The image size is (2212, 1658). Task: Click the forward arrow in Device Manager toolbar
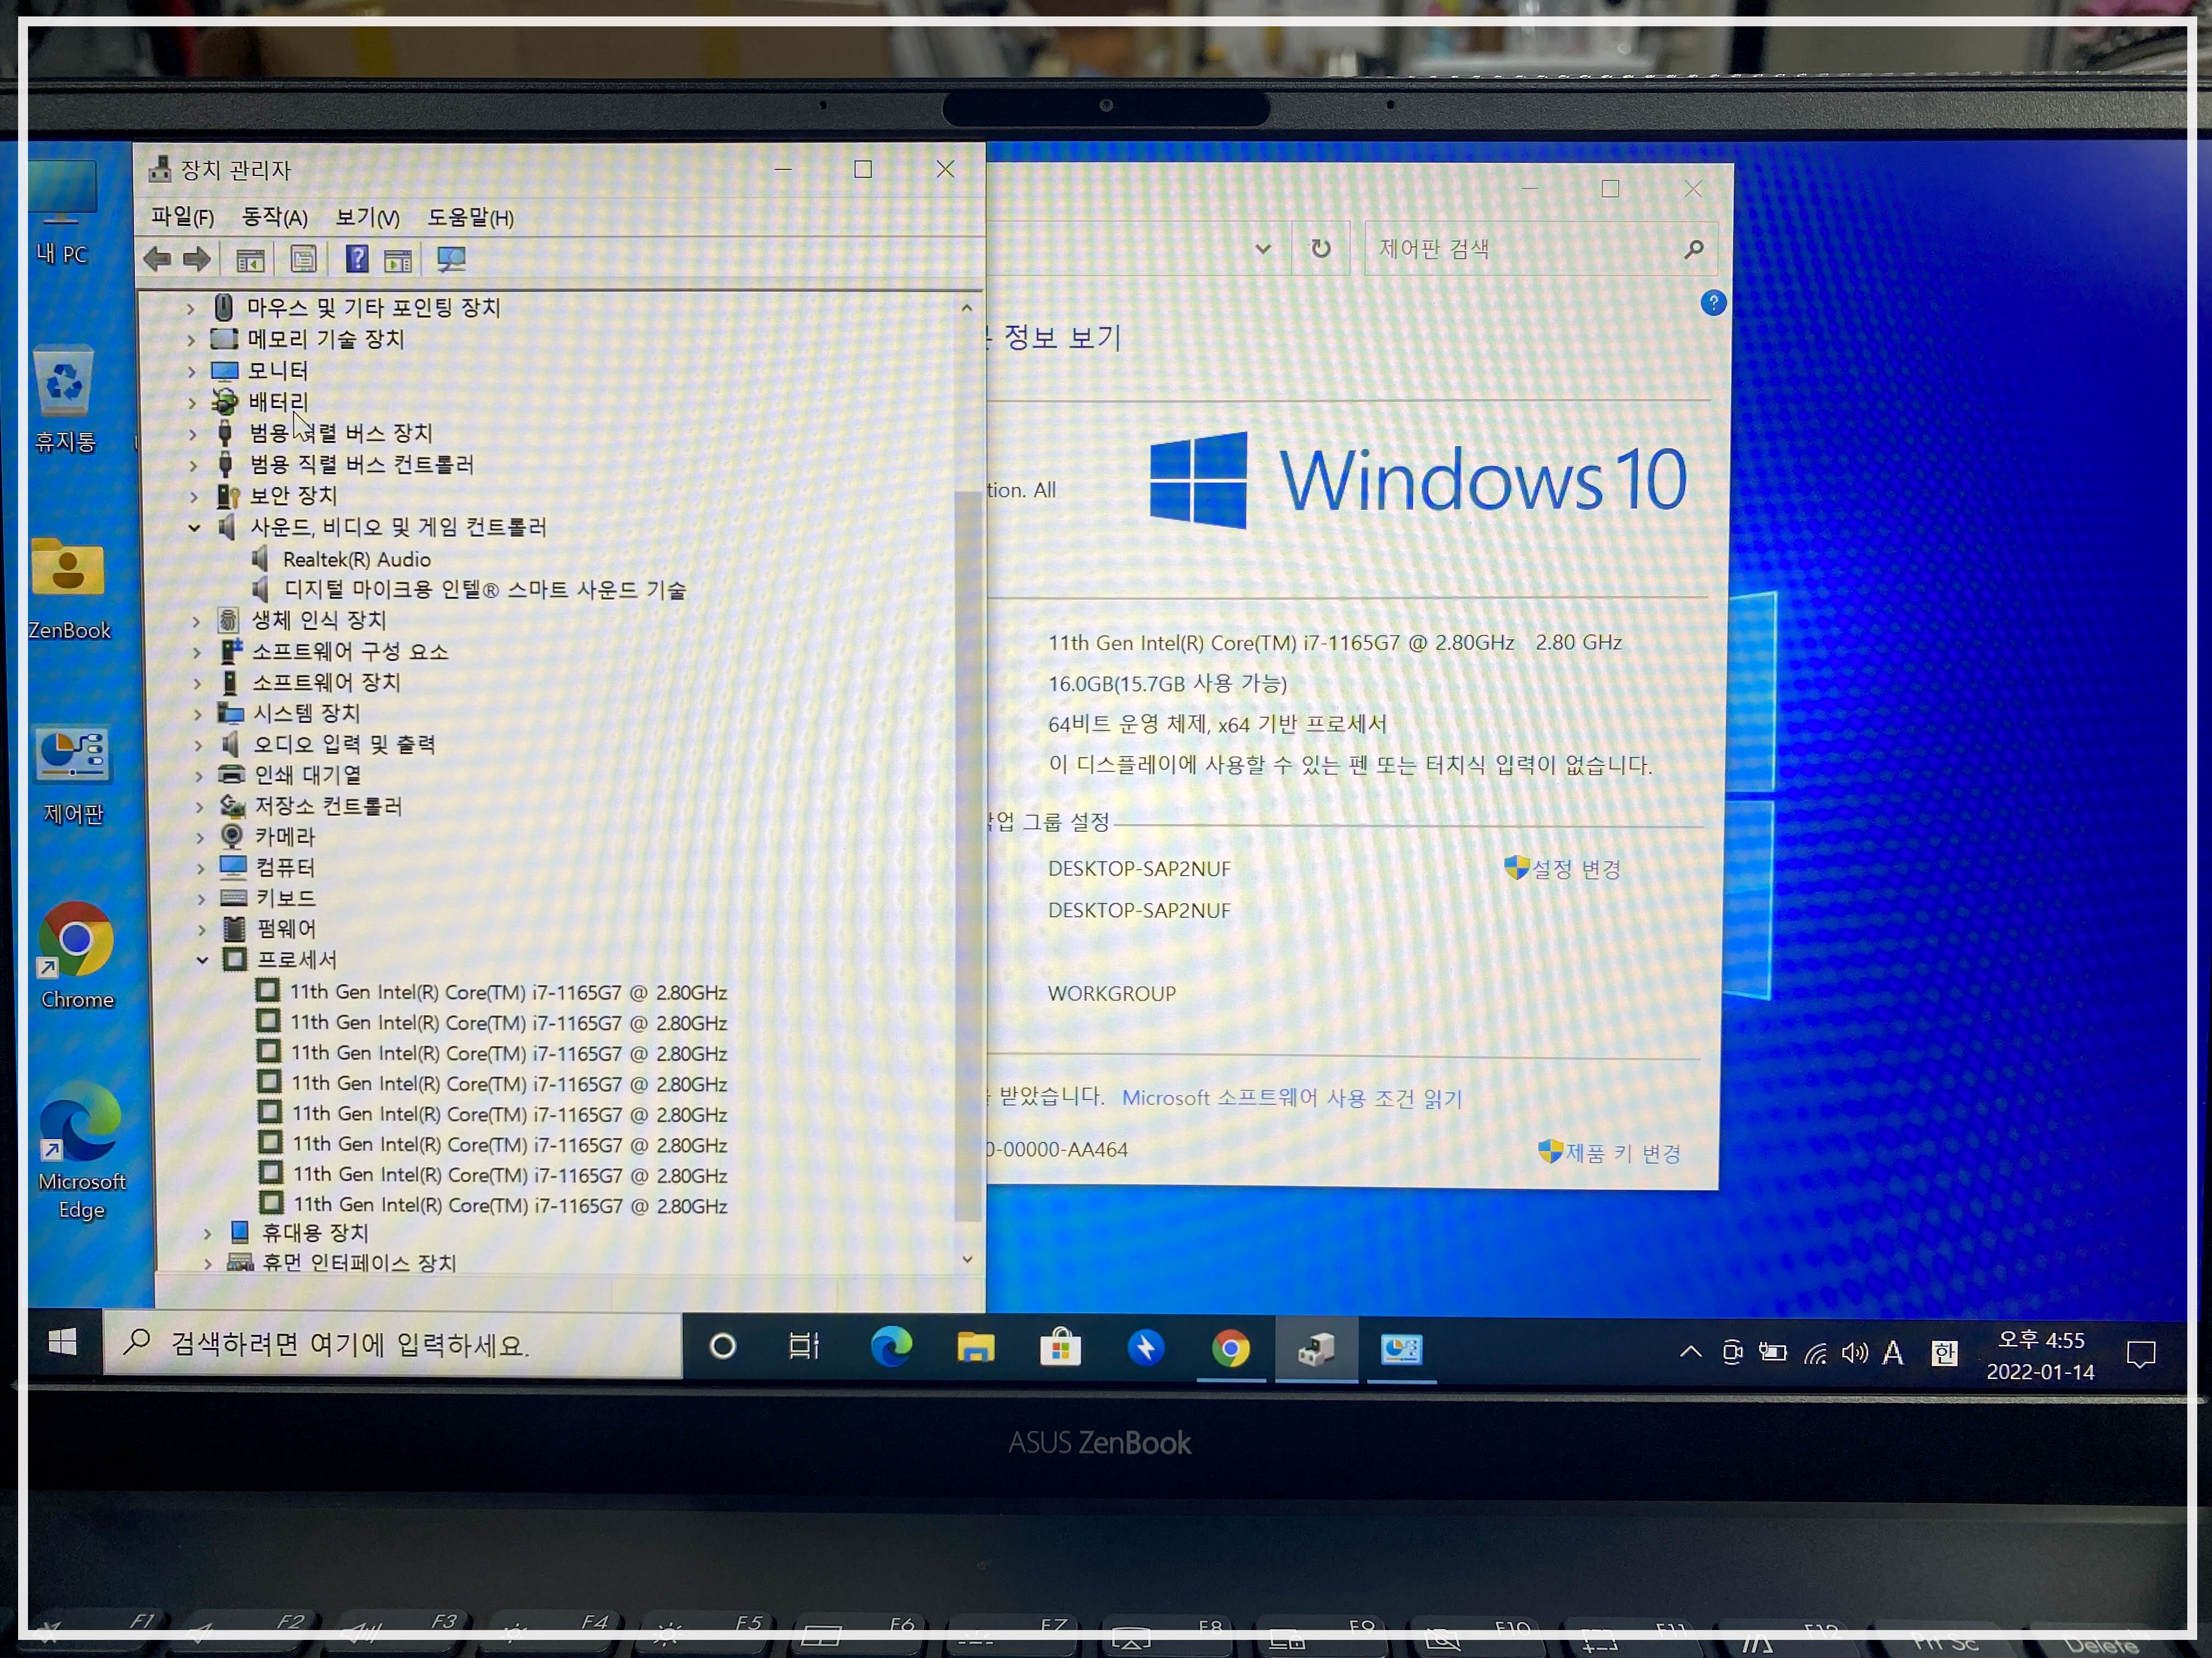tap(197, 260)
